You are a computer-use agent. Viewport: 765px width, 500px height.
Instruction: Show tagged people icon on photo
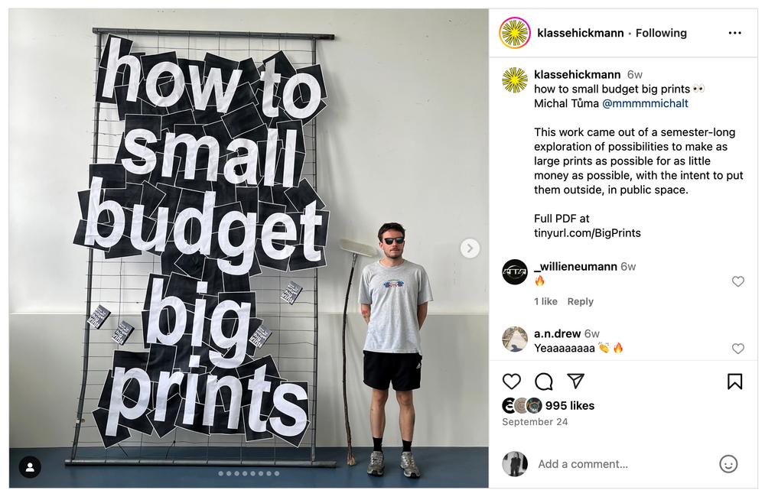tap(30, 467)
